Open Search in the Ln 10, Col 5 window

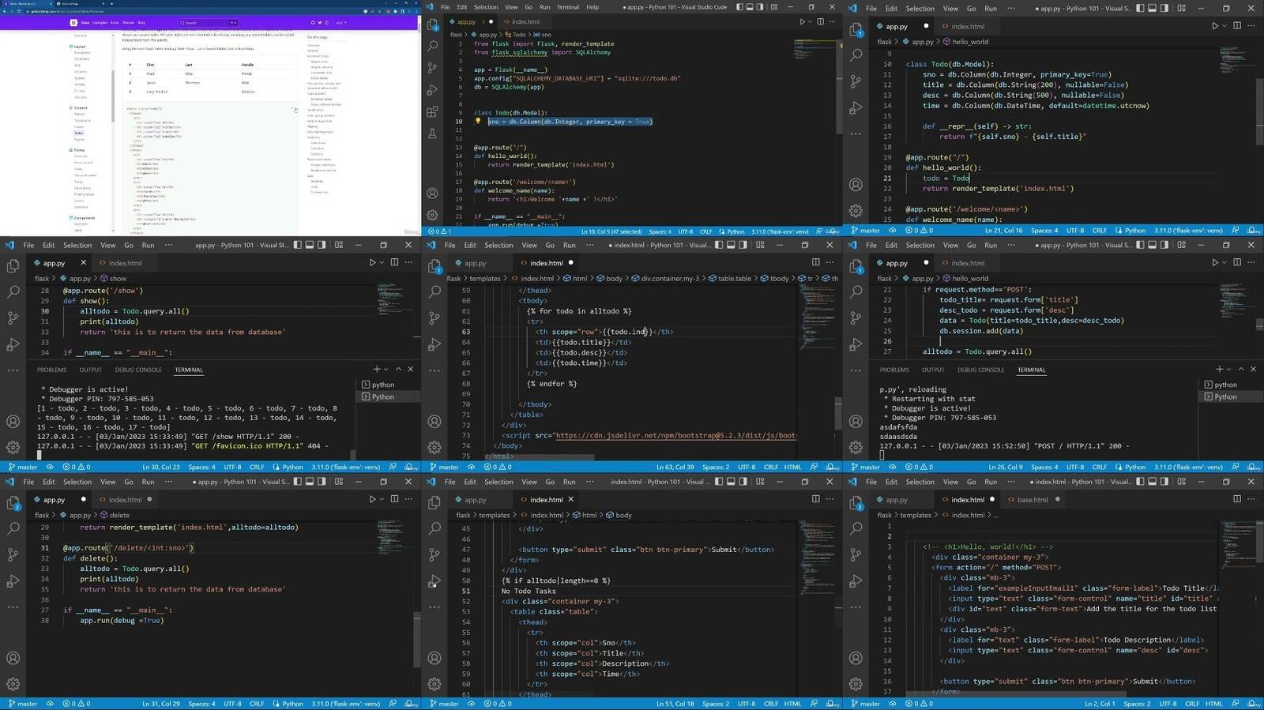point(432,47)
